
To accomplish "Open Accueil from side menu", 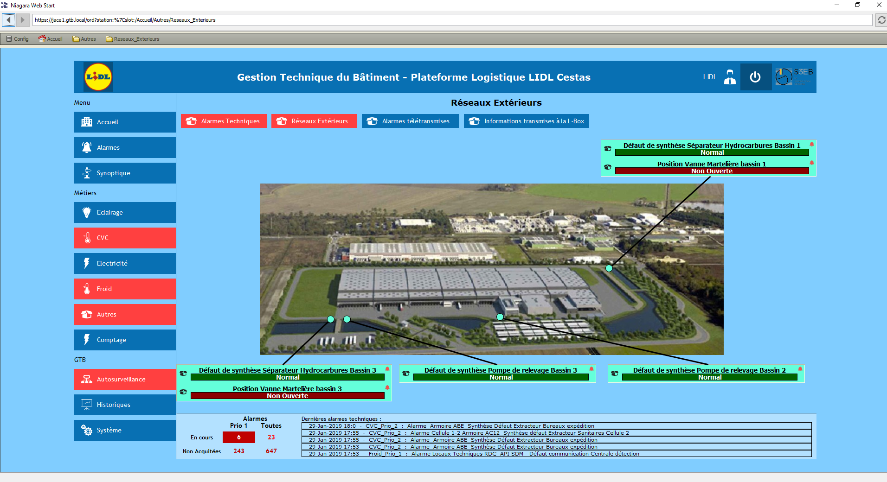I will [x=125, y=122].
